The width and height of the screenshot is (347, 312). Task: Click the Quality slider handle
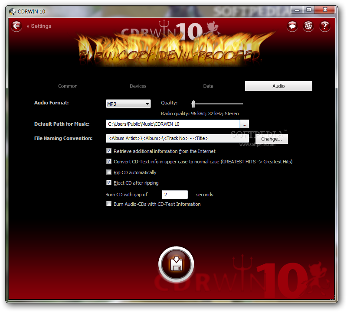pyautogui.click(x=193, y=104)
